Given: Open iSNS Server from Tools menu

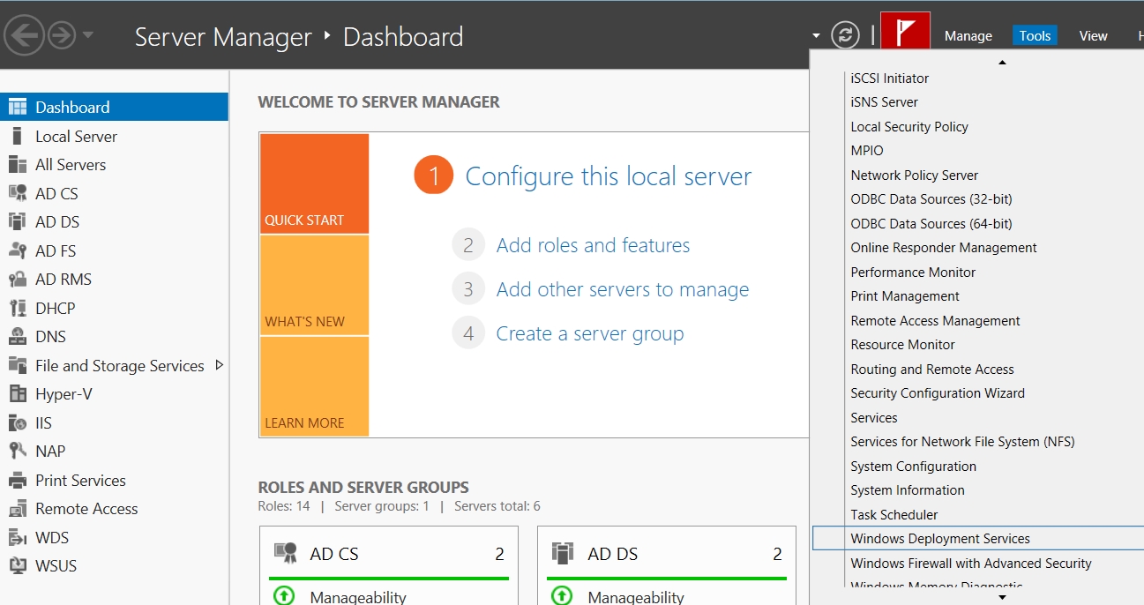Looking at the screenshot, I should 885,102.
